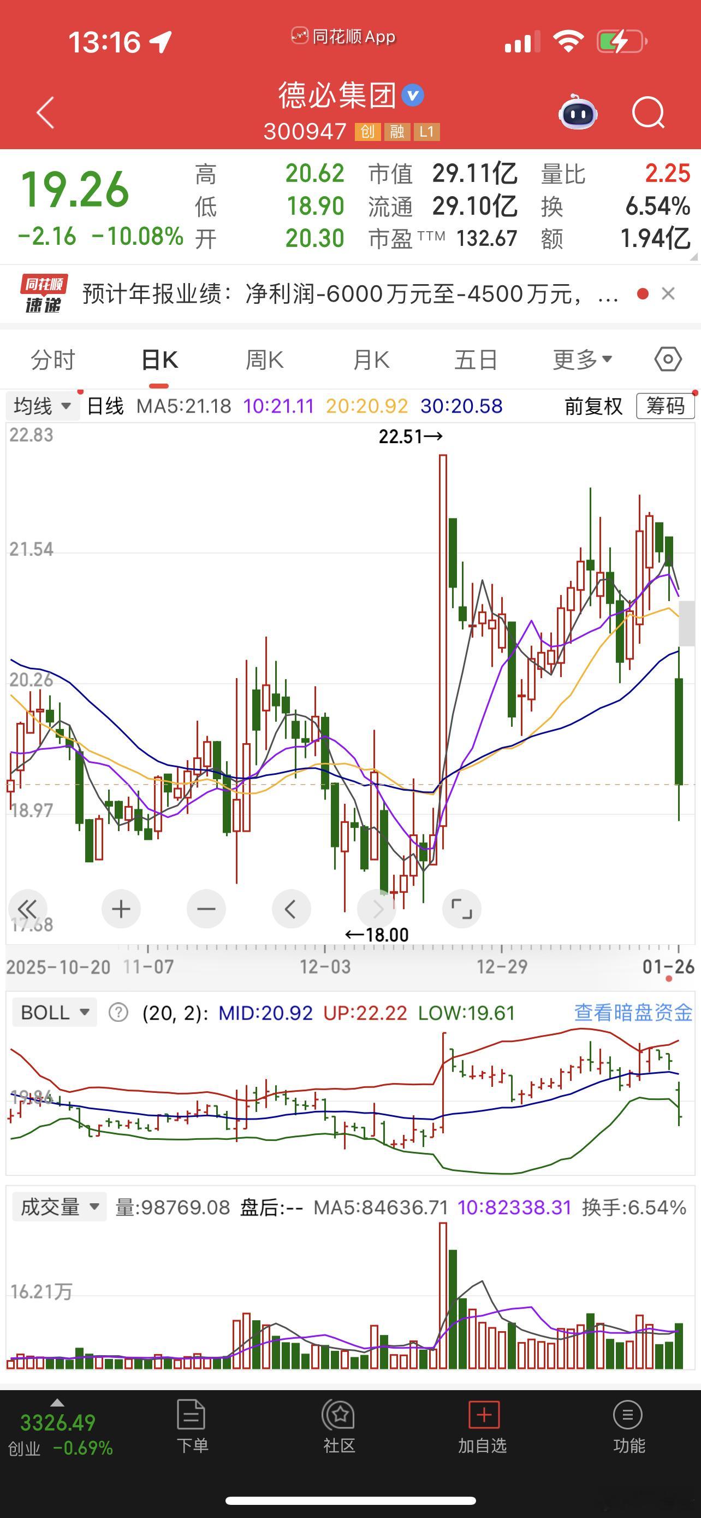Select the 日K tab
Screen dimensions: 701x1518
pyautogui.click(x=159, y=359)
